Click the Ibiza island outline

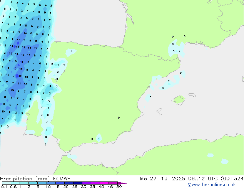[159, 110]
